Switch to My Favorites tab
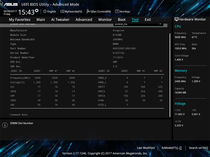The image size is (210, 157). (x=20, y=20)
